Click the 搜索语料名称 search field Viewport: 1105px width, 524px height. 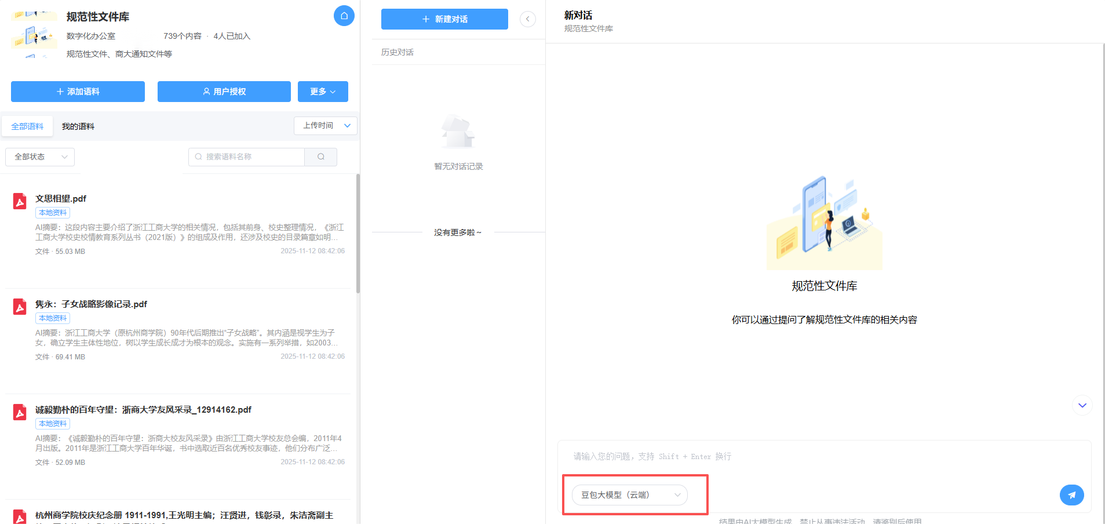247,157
